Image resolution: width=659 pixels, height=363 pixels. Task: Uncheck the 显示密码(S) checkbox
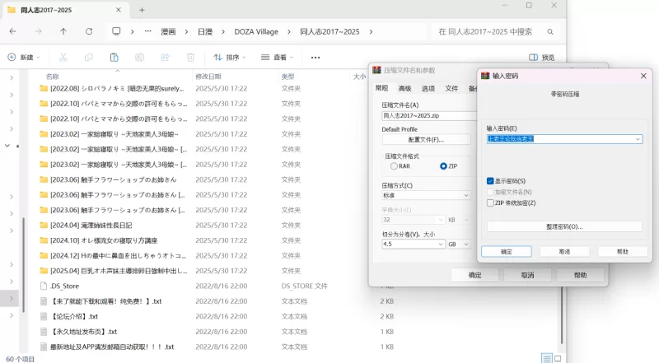coord(490,181)
